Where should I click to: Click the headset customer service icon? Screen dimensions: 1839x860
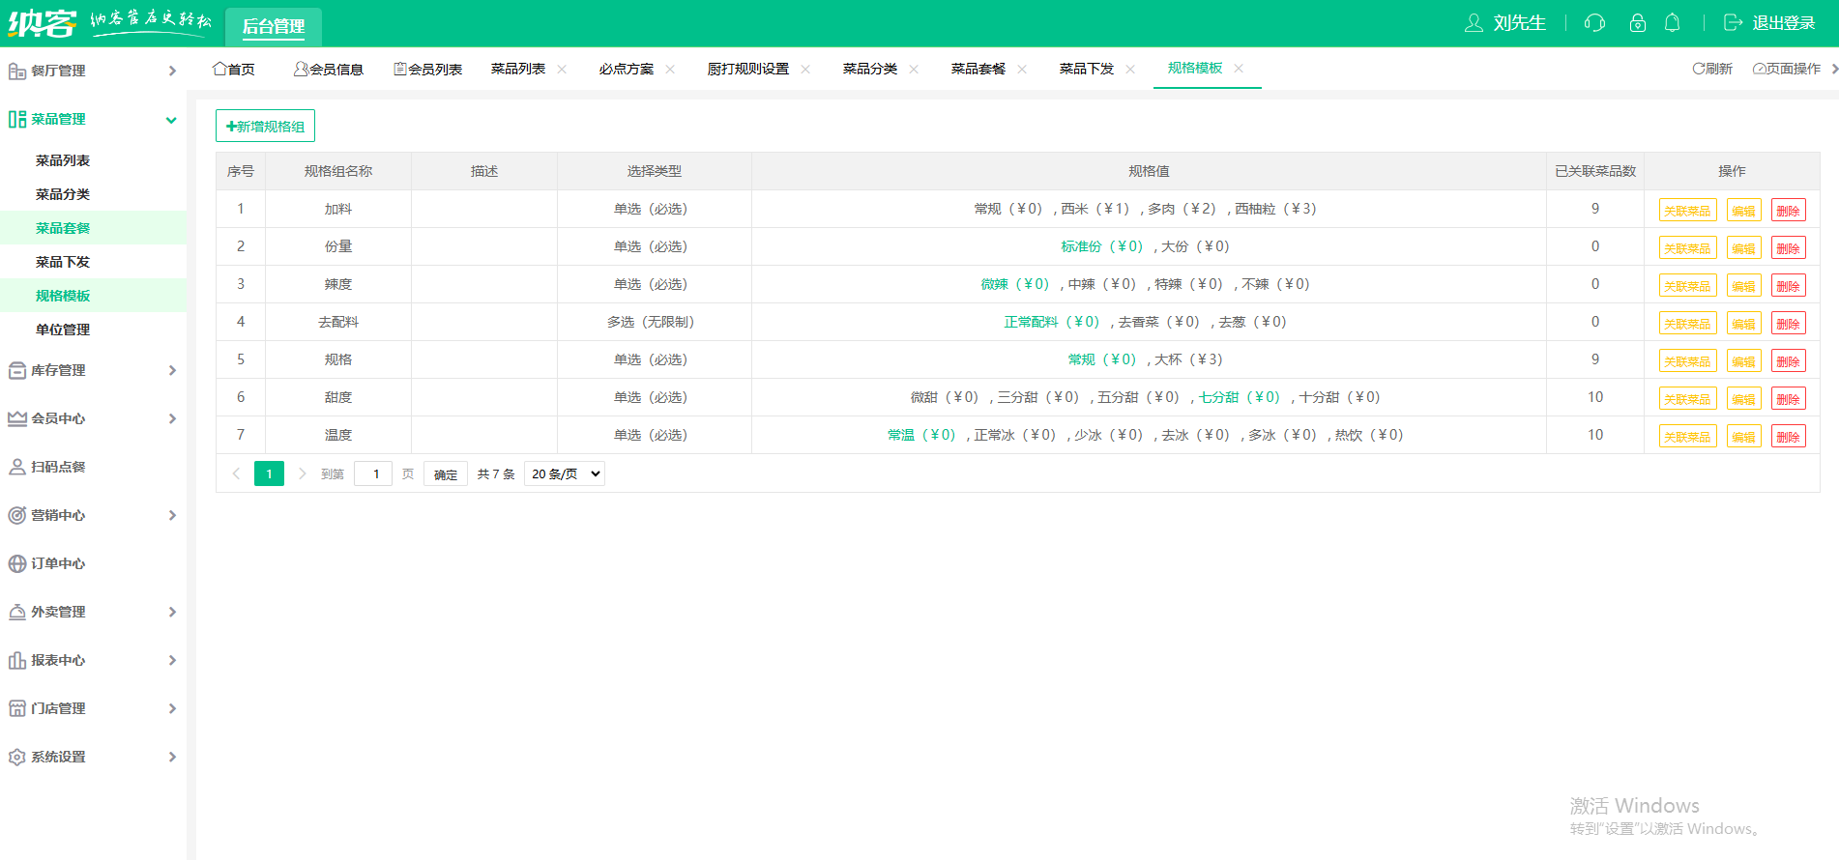pyautogui.click(x=1594, y=23)
